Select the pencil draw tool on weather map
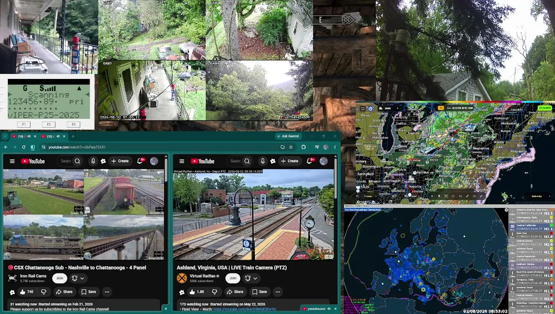Image resolution: width=555 pixels, height=314 pixels. point(481,196)
